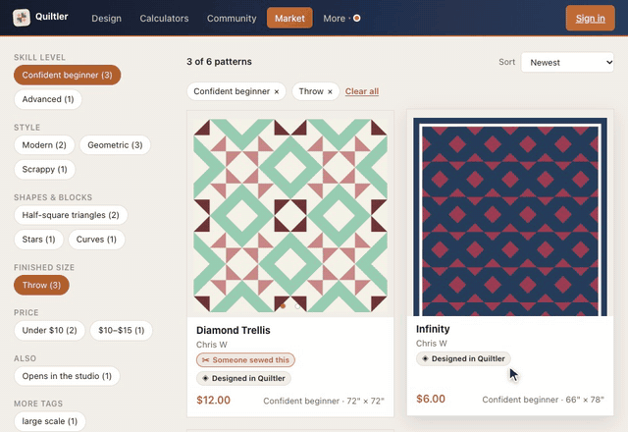Toggle the Curves (1) shape filter
Screen dimensions: 628x432
[x=96, y=240]
